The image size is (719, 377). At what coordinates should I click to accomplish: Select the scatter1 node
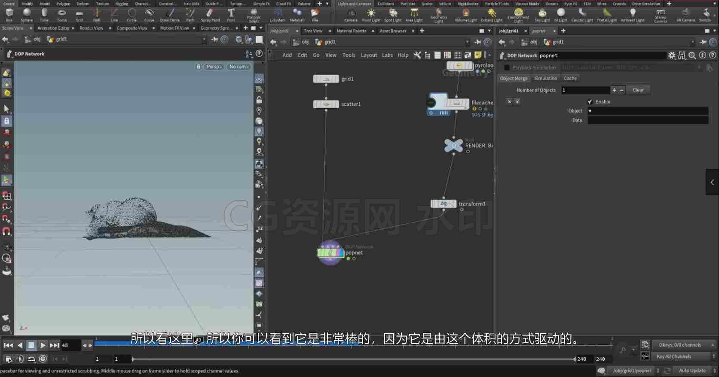click(326, 104)
